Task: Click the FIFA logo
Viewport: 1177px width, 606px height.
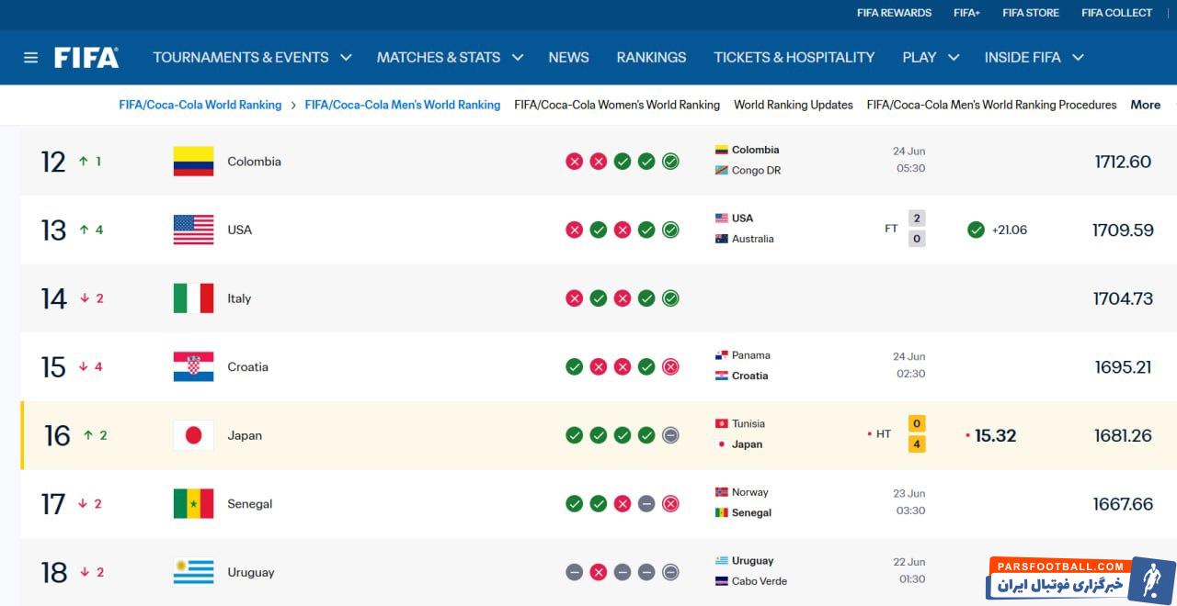Action: pos(86,58)
